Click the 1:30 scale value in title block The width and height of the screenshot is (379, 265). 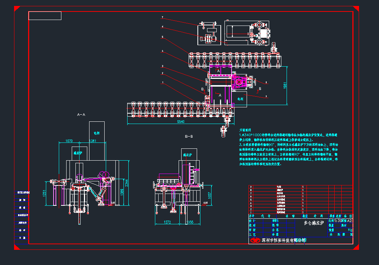click(x=332, y=221)
